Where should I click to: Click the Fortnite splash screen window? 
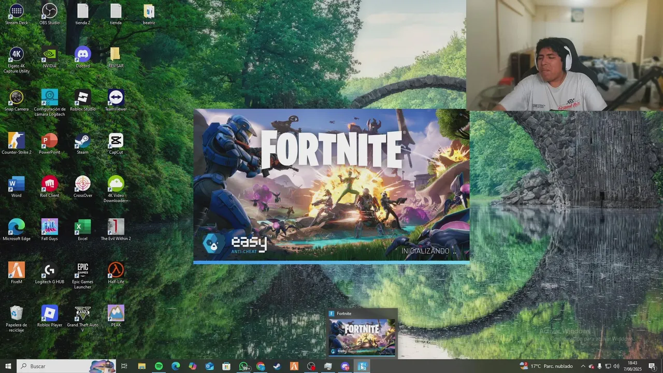click(331, 187)
